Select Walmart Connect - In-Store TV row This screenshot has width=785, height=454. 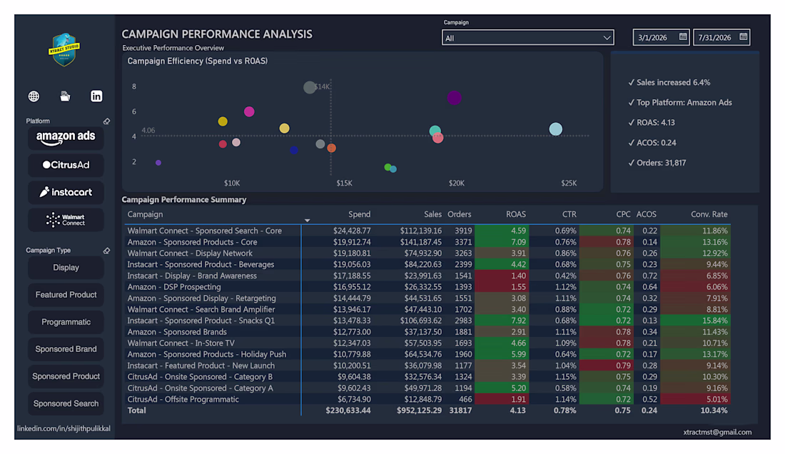coord(427,343)
